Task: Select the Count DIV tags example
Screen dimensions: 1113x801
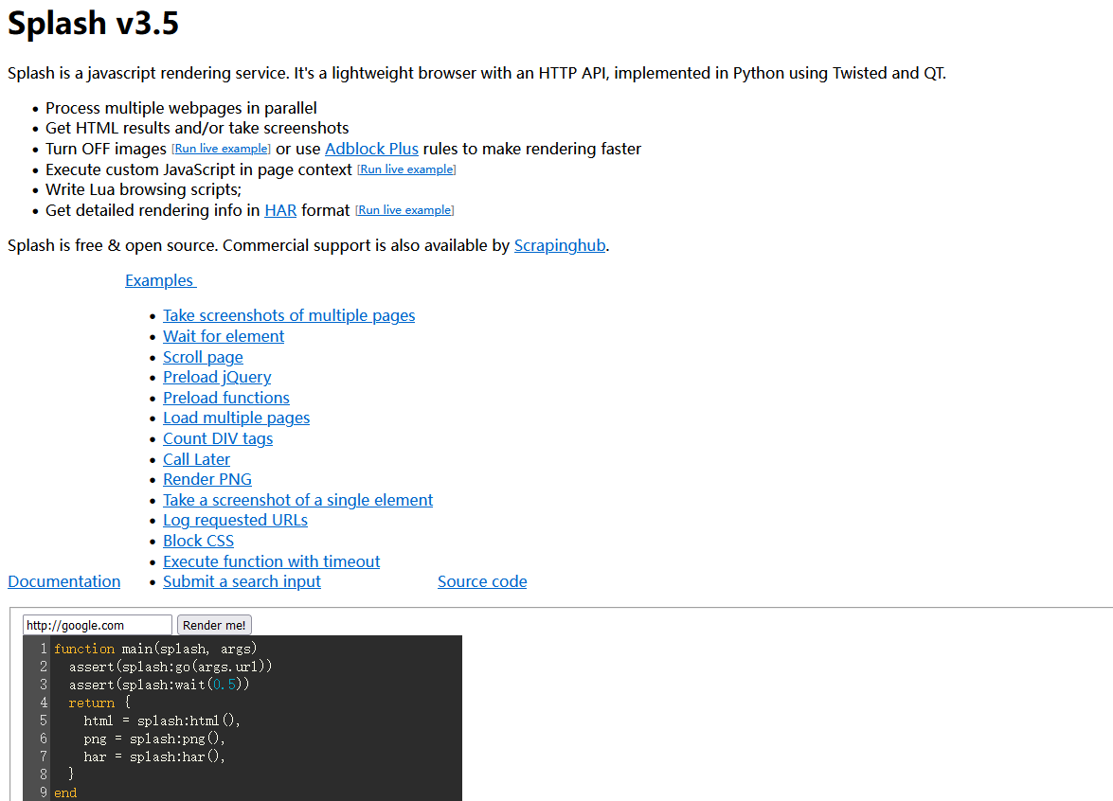Action: [218, 438]
